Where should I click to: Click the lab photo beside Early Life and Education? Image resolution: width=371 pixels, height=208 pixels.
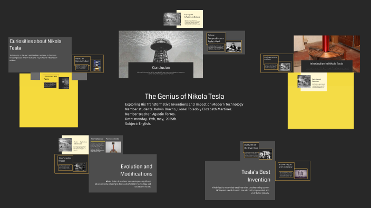pyautogui.click(x=304, y=81)
